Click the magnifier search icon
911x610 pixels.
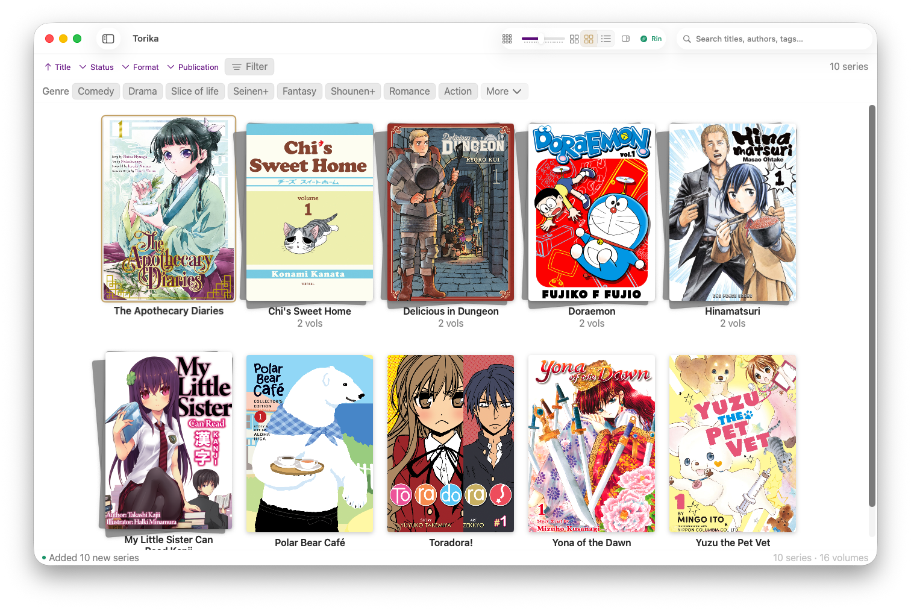(687, 39)
